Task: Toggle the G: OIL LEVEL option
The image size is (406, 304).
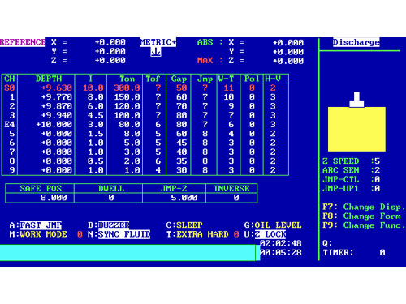Action: pyautogui.click(x=273, y=225)
